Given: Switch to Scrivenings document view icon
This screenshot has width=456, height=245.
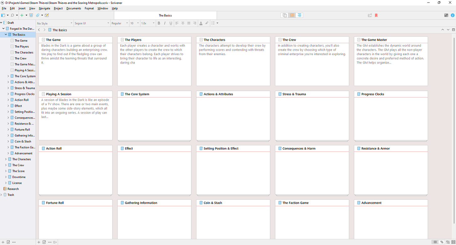Looking at the screenshot, I should click(x=285, y=15).
